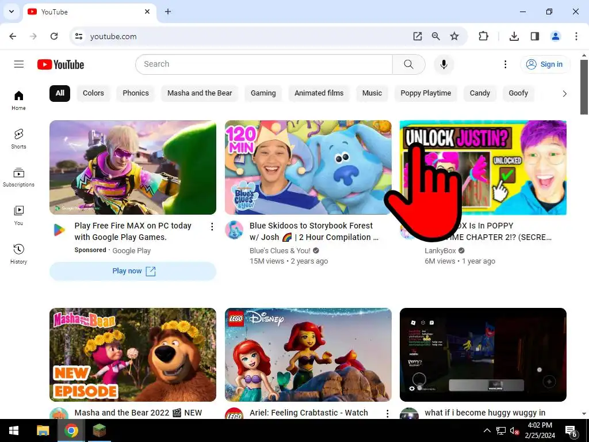Toggle Chrome side panel
589x442 pixels.
click(534, 36)
